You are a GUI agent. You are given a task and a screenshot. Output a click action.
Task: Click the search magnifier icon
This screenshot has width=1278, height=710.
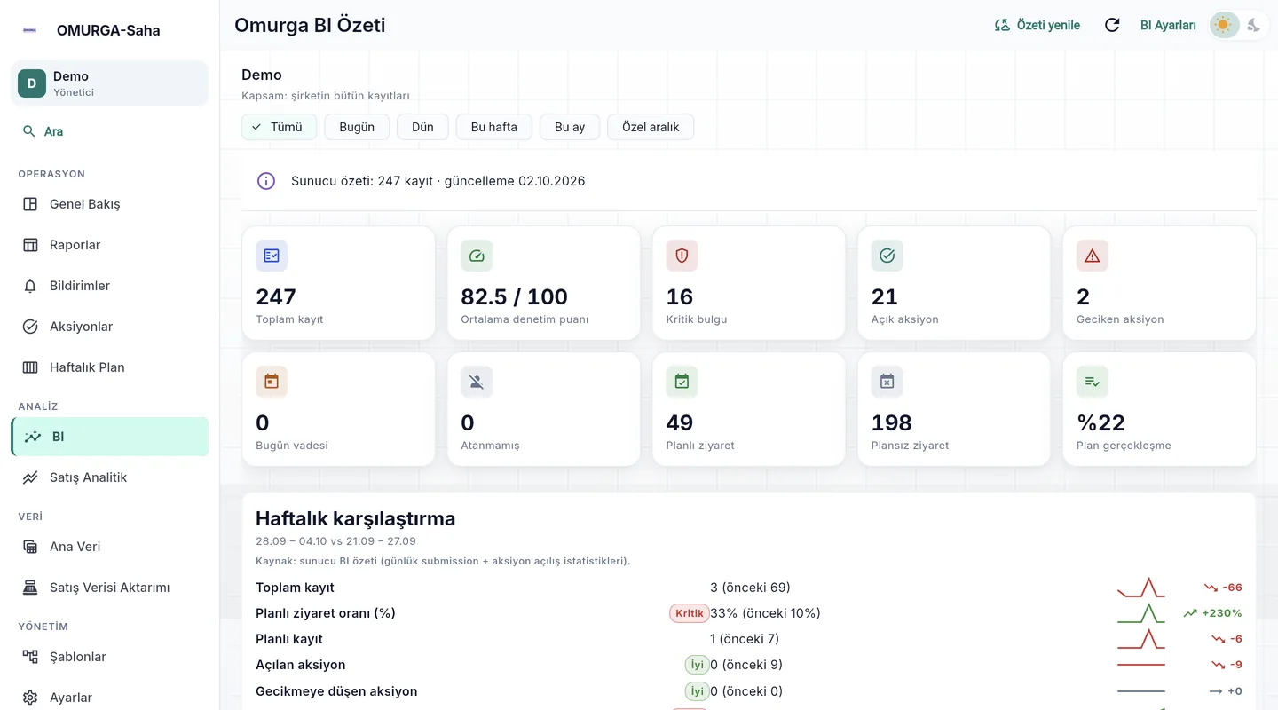29,131
